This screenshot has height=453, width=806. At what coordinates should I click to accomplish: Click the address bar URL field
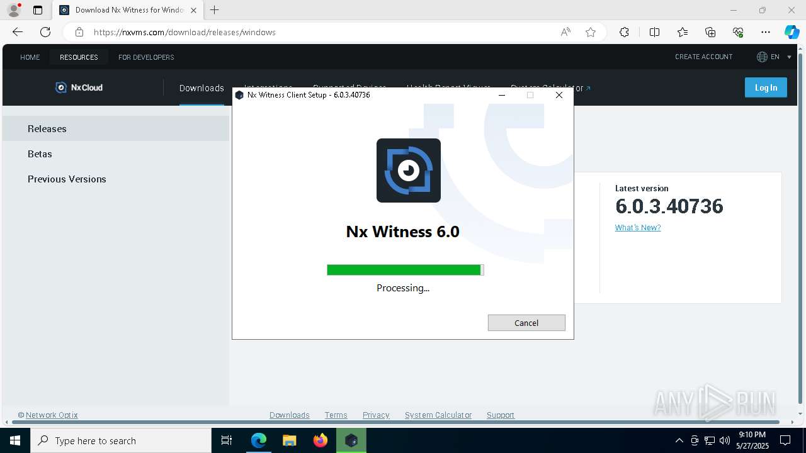click(321, 32)
